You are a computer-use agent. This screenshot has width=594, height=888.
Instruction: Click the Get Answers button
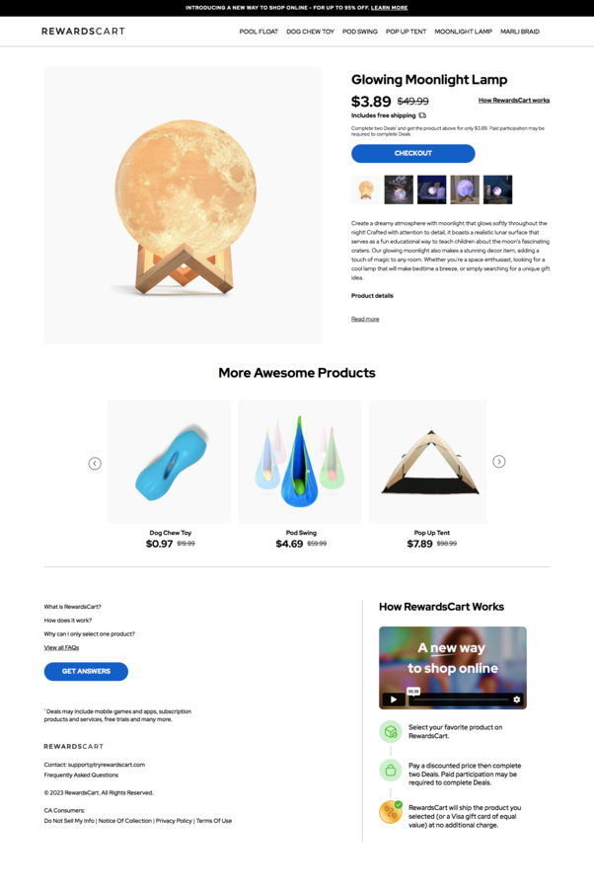[86, 671]
